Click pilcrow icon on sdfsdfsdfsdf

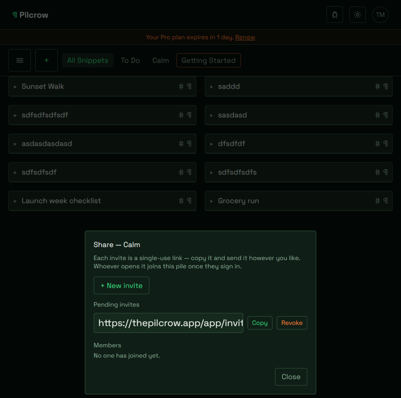[189, 115]
